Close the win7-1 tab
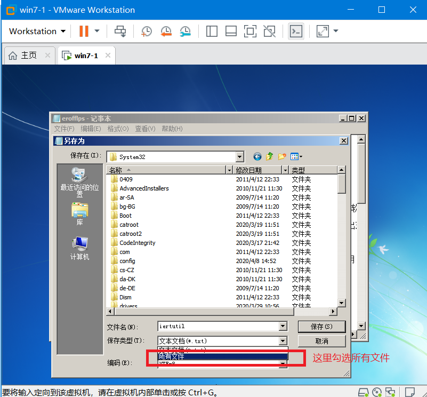This screenshot has width=427, height=397. click(108, 55)
